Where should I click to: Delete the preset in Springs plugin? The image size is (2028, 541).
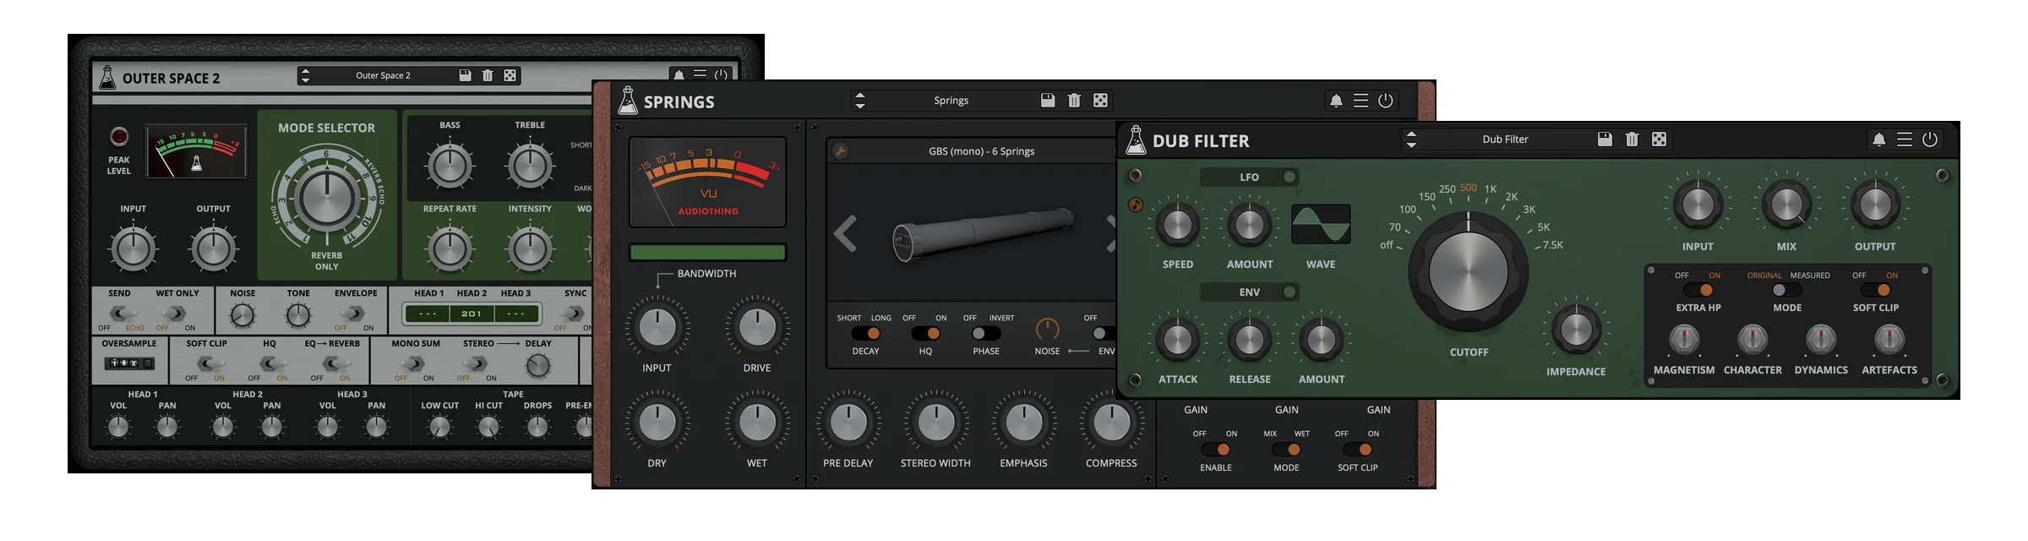click(1074, 101)
